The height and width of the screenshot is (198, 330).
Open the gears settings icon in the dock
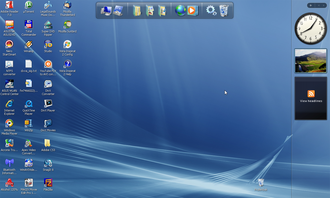pos(211,11)
